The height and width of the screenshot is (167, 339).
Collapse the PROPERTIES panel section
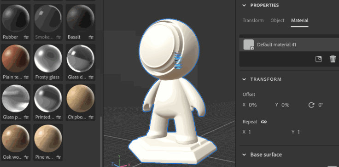tap(244, 5)
